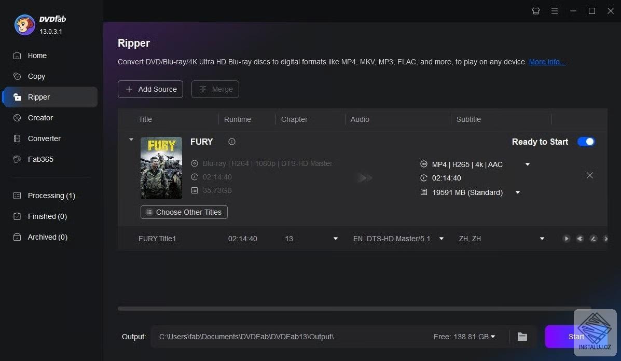Open the 19591 MB (Standard) size dropdown

pos(518,192)
